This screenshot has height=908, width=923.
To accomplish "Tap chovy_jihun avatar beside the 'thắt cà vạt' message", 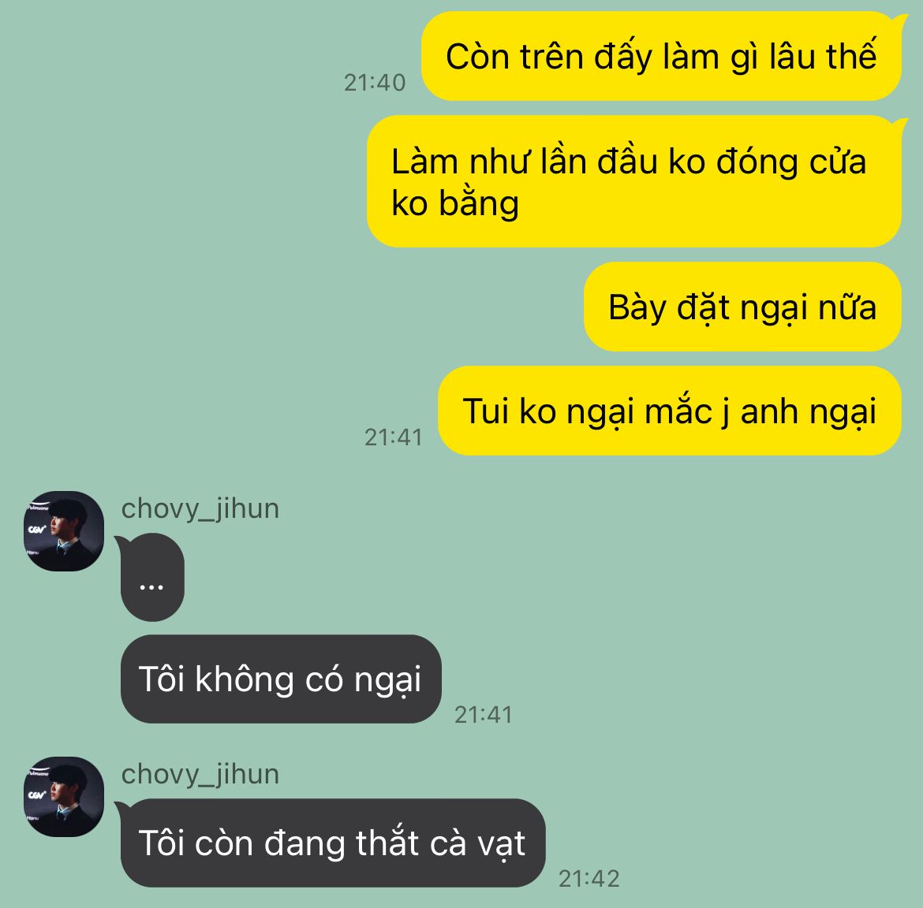I will pos(64,797).
